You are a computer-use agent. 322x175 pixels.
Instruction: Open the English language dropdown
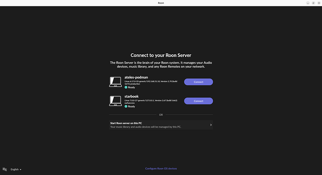16,169
